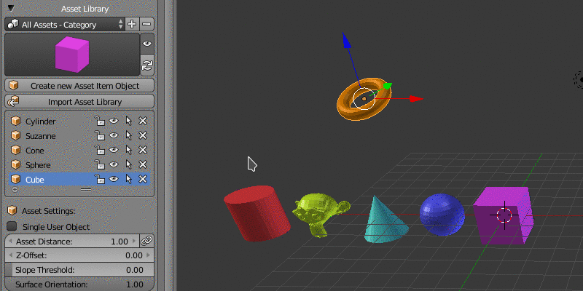Delete the Cube asset with X icon
The image size is (583, 291).
143,179
